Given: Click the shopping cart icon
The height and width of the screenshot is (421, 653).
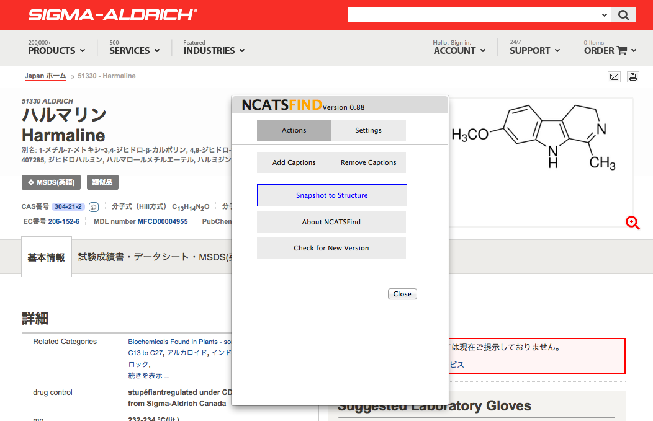Looking at the screenshot, I should click(x=622, y=50).
